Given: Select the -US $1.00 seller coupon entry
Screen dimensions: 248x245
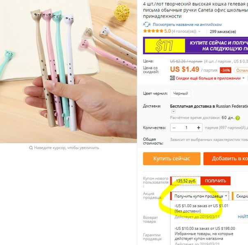Looking at the screenshot, I should [x=201, y=208].
